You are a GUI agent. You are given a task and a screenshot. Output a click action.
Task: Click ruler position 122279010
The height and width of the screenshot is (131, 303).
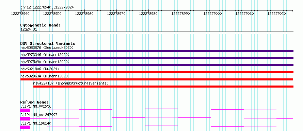click(245, 14)
